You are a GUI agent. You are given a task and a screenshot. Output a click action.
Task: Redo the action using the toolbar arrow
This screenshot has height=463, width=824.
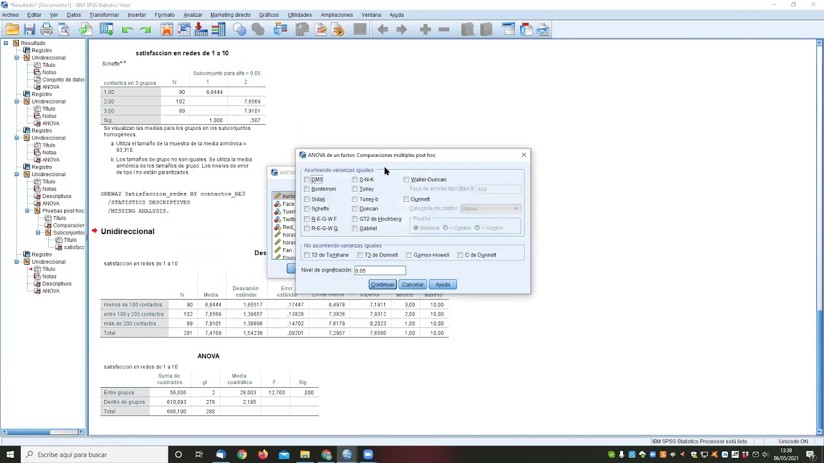[145, 30]
